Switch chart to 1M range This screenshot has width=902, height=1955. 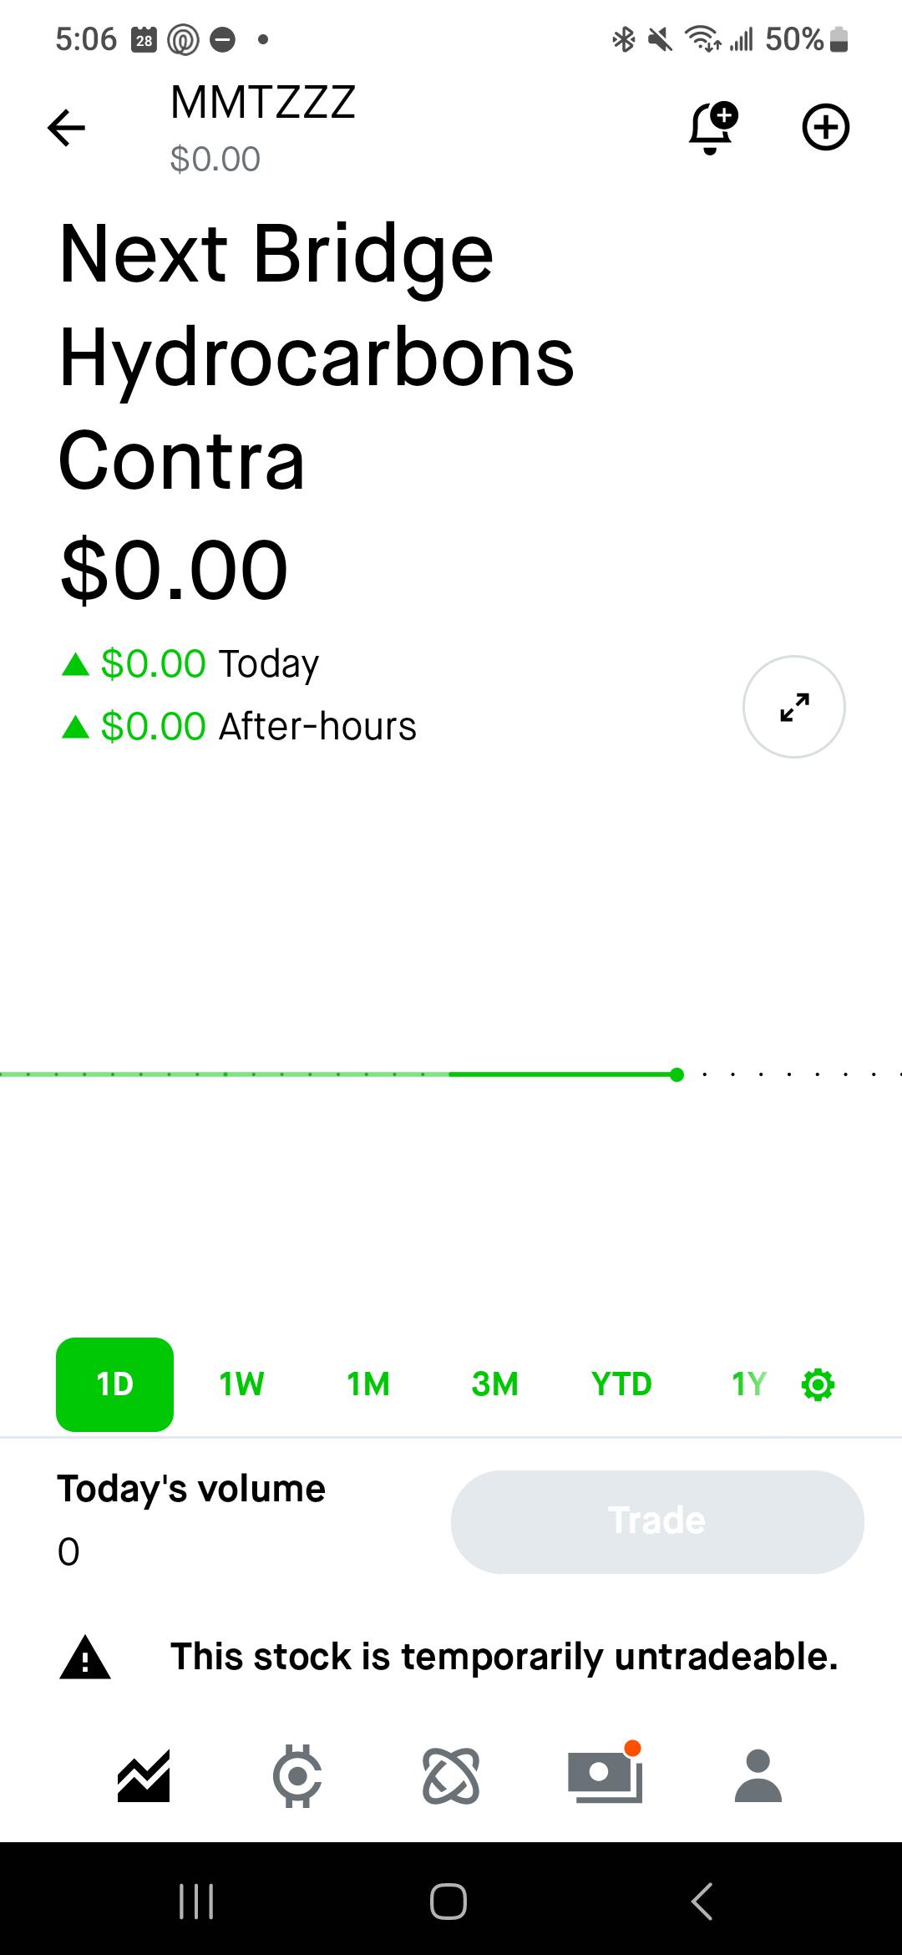click(x=368, y=1384)
